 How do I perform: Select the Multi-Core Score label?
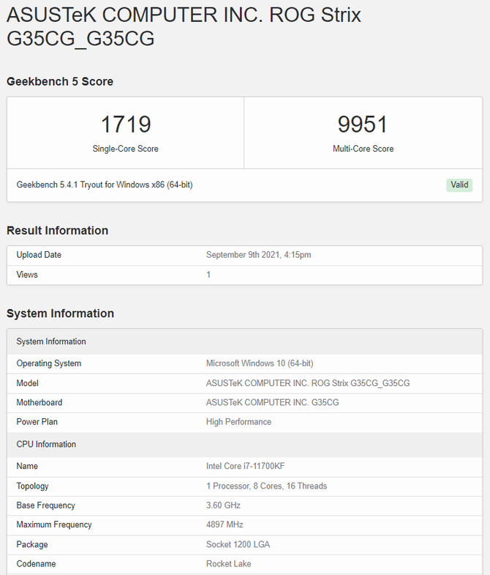pyautogui.click(x=363, y=149)
